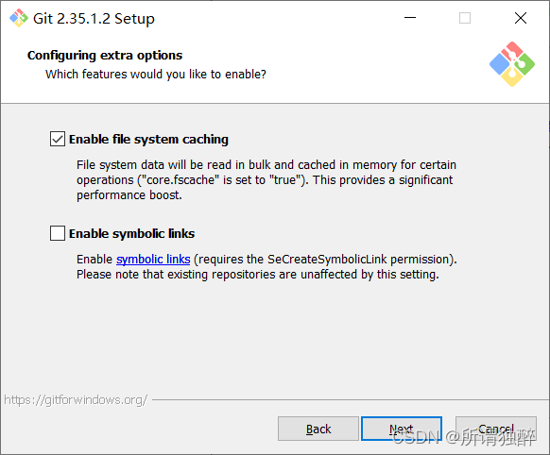This screenshot has width=550, height=455.
Task: Click the Git icon in the title bar
Action: [x=19, y=18]
